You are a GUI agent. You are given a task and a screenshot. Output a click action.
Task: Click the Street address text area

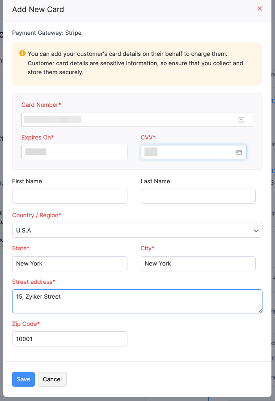pos(137,301)
